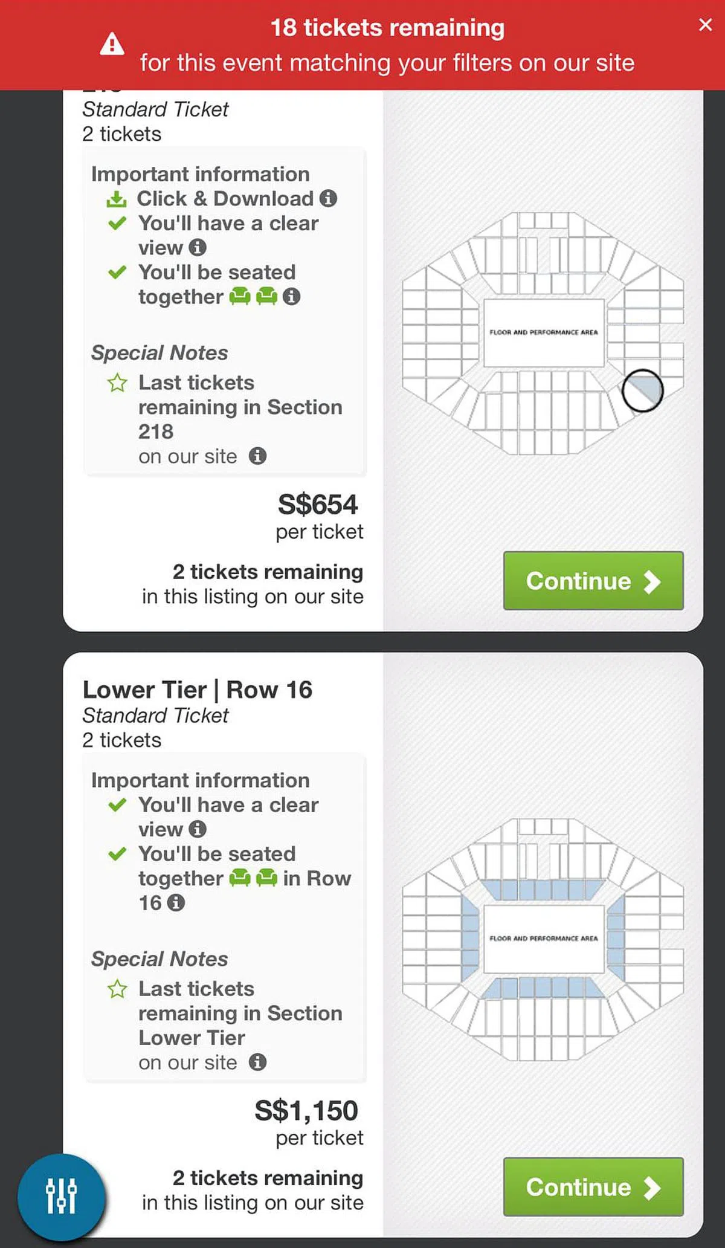Tap the warning triangle icon in banner
The width and height of the screenshot is (725, 1248).
point(112,45)
